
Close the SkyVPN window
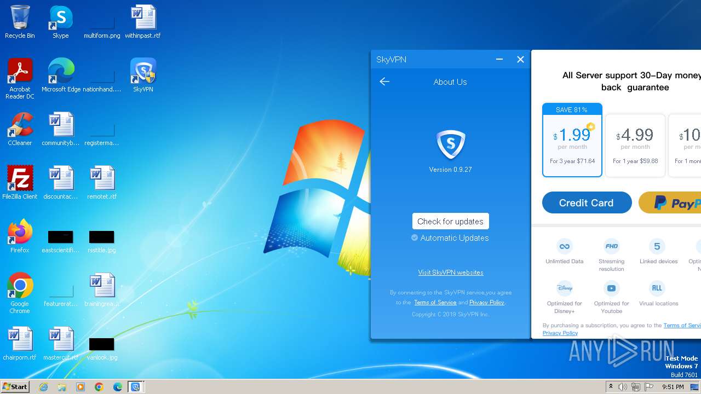point(520,59)
